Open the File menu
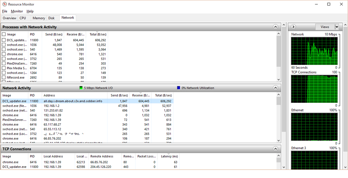The width and height of the screenshot is (348, 178). click(5, 11)
